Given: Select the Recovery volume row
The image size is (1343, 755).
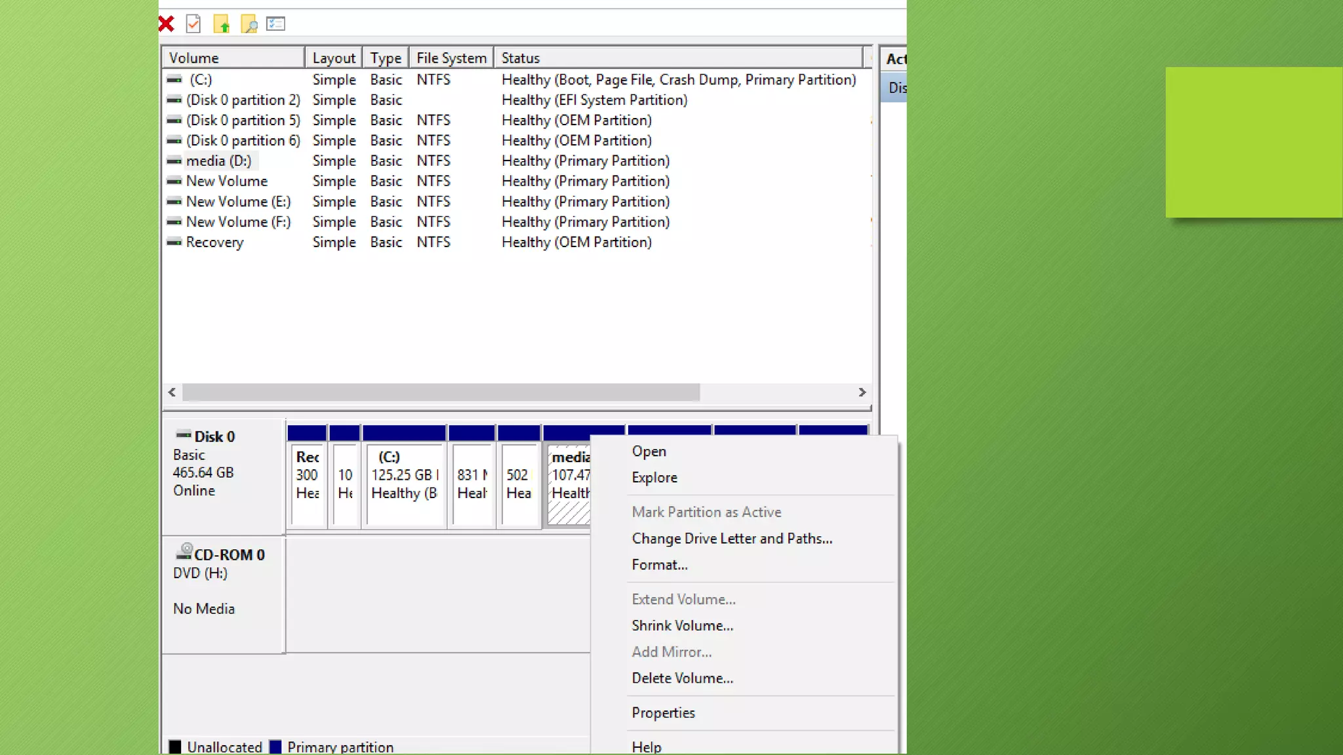Looking at the screenshot, I should (517, 242).
